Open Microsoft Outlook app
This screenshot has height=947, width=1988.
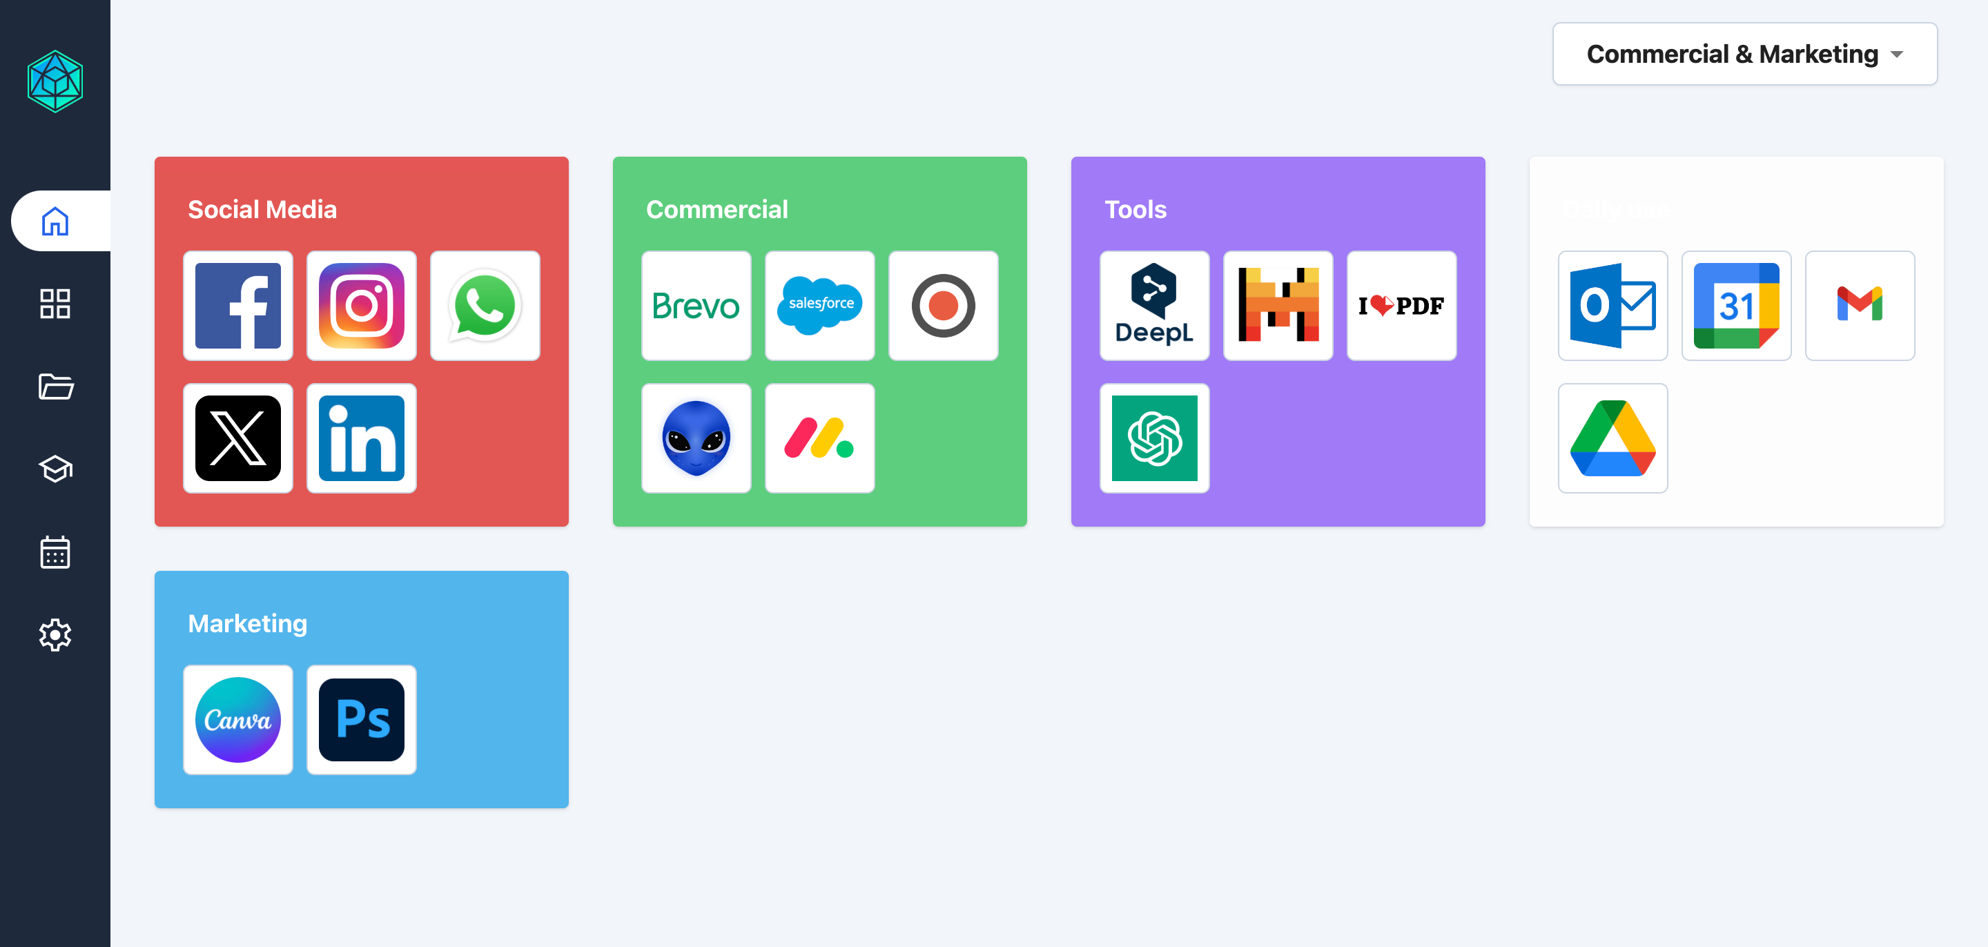pos(1612,304)
